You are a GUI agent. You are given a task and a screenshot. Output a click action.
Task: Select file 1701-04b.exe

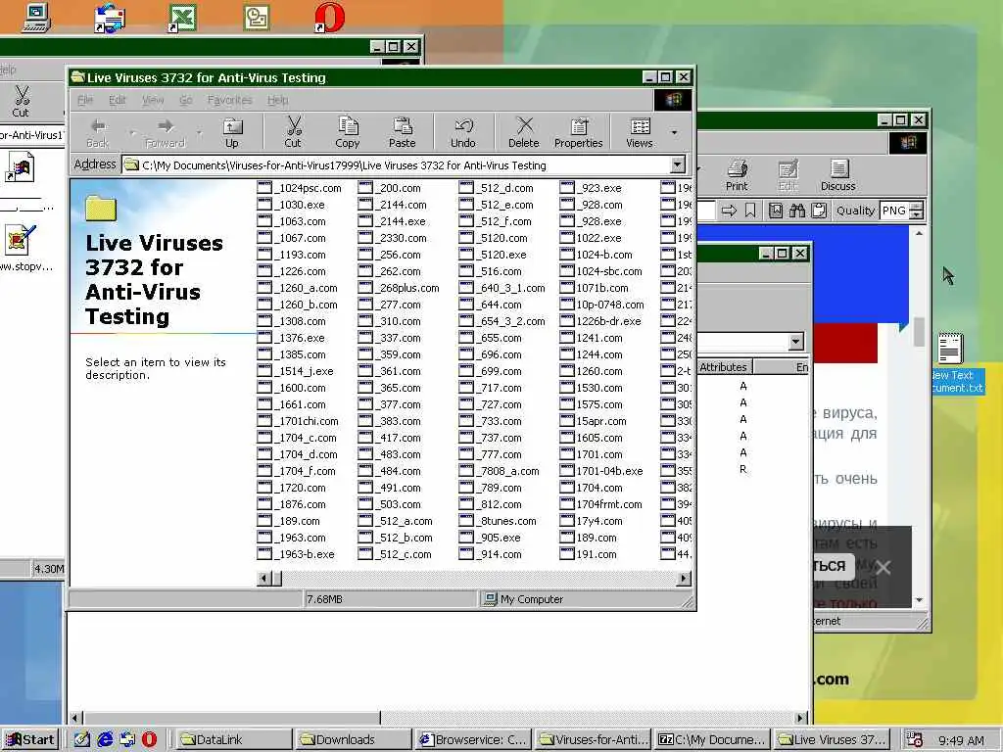point(601,471)
